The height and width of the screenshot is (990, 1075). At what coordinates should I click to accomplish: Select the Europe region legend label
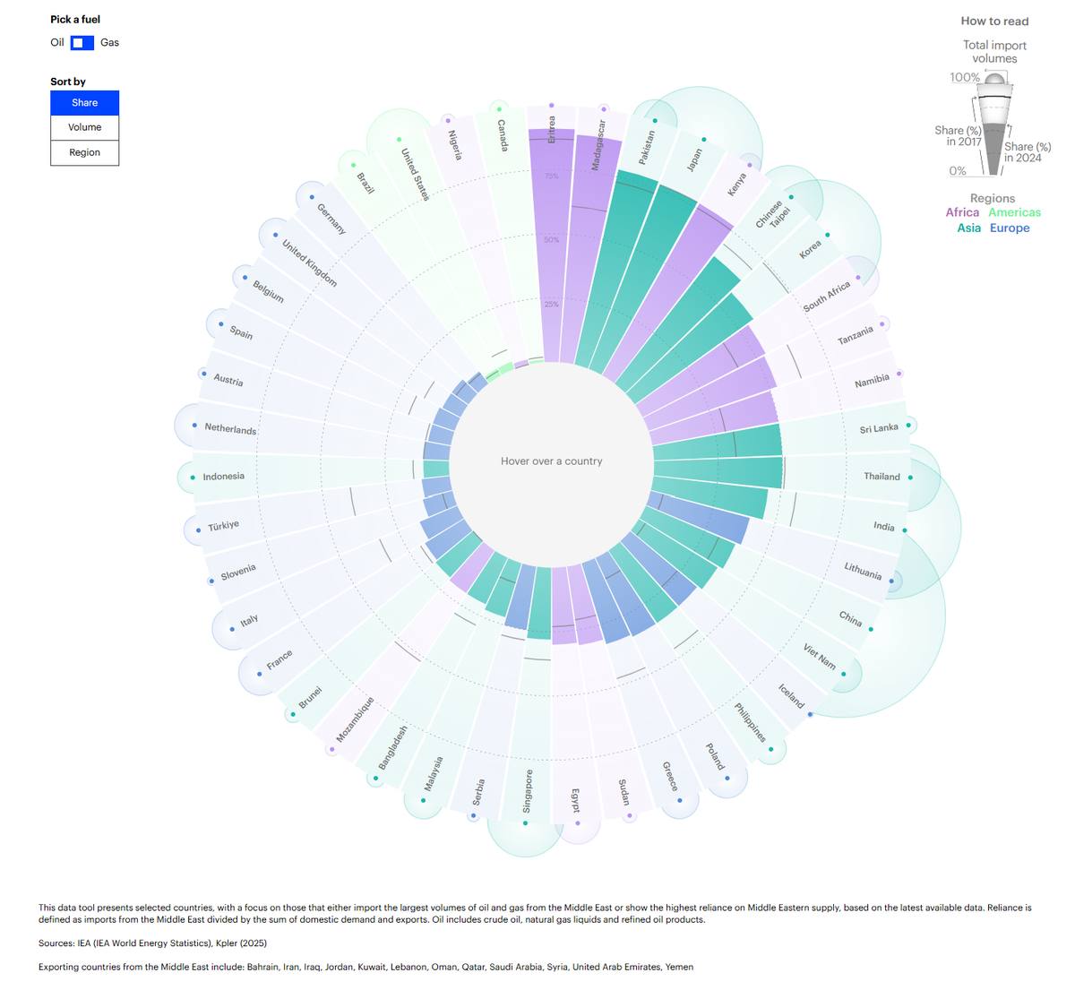(x=1010, y=228)
